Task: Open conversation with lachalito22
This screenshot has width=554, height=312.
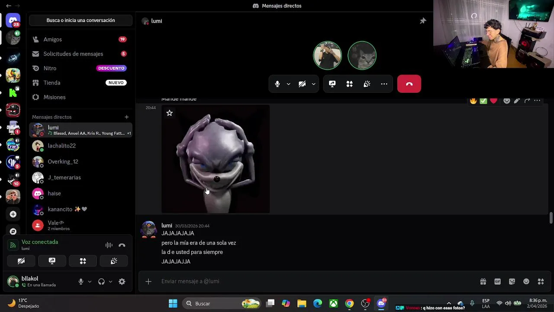Action: coord(81,146)
